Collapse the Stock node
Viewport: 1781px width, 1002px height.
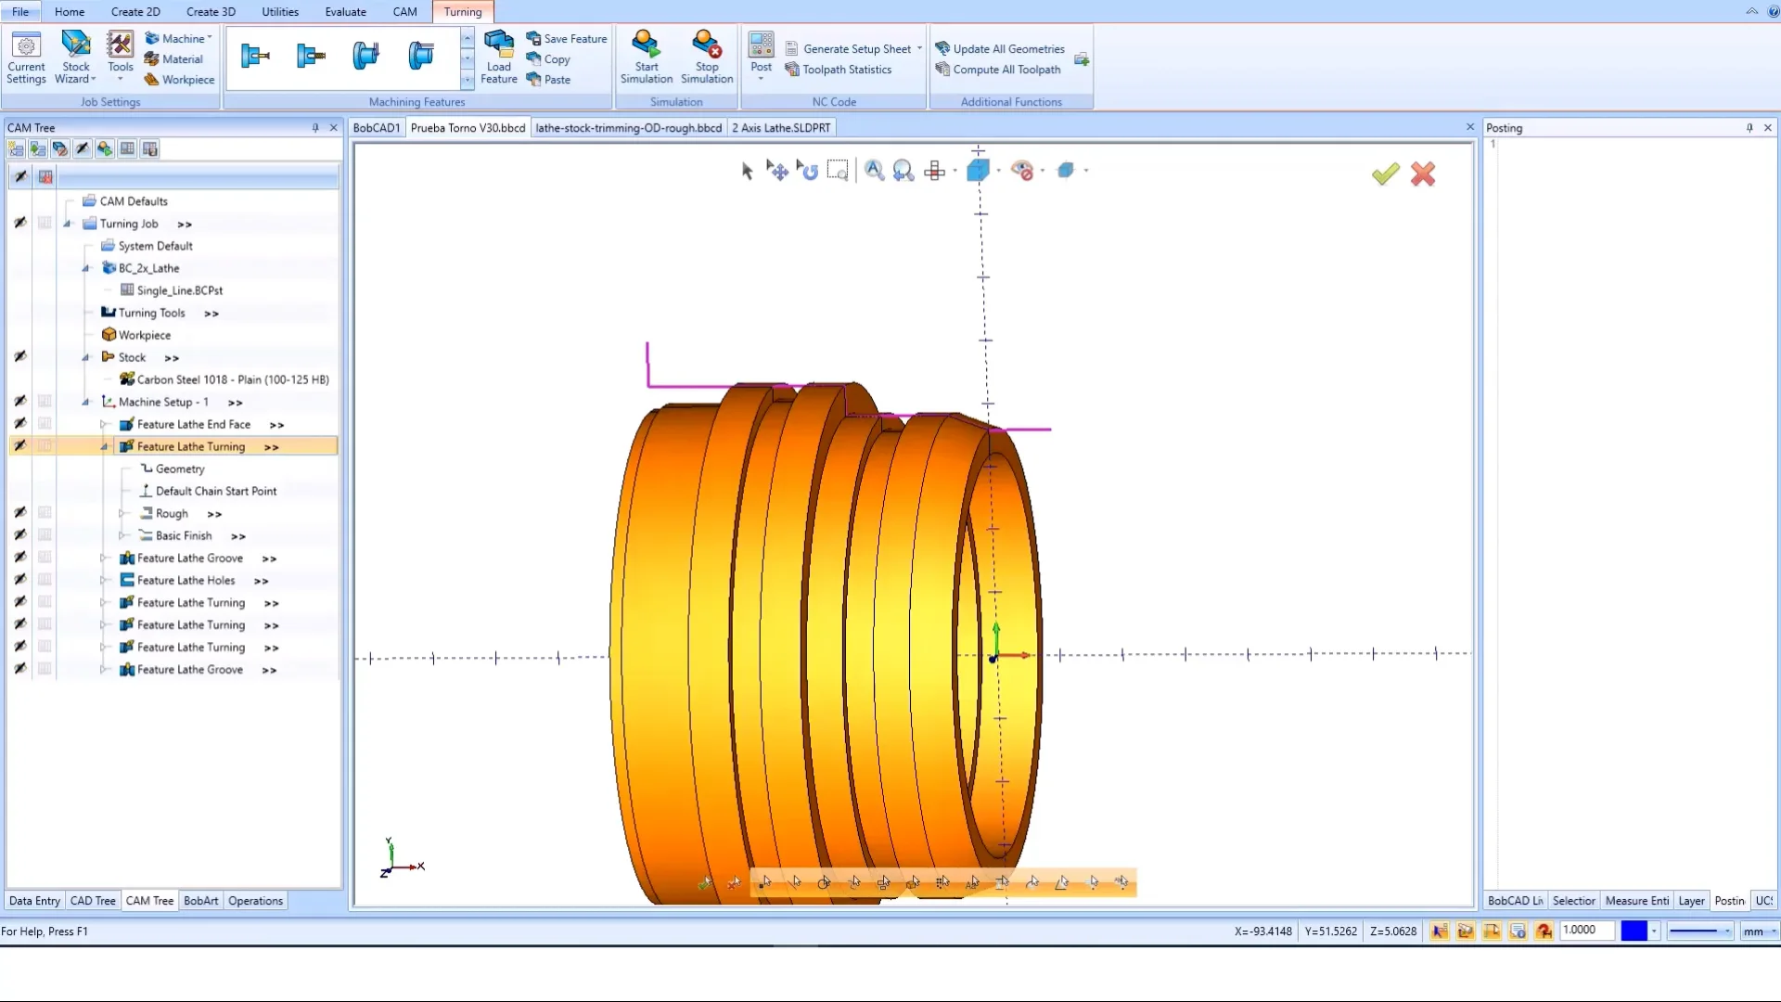(85, 357)
